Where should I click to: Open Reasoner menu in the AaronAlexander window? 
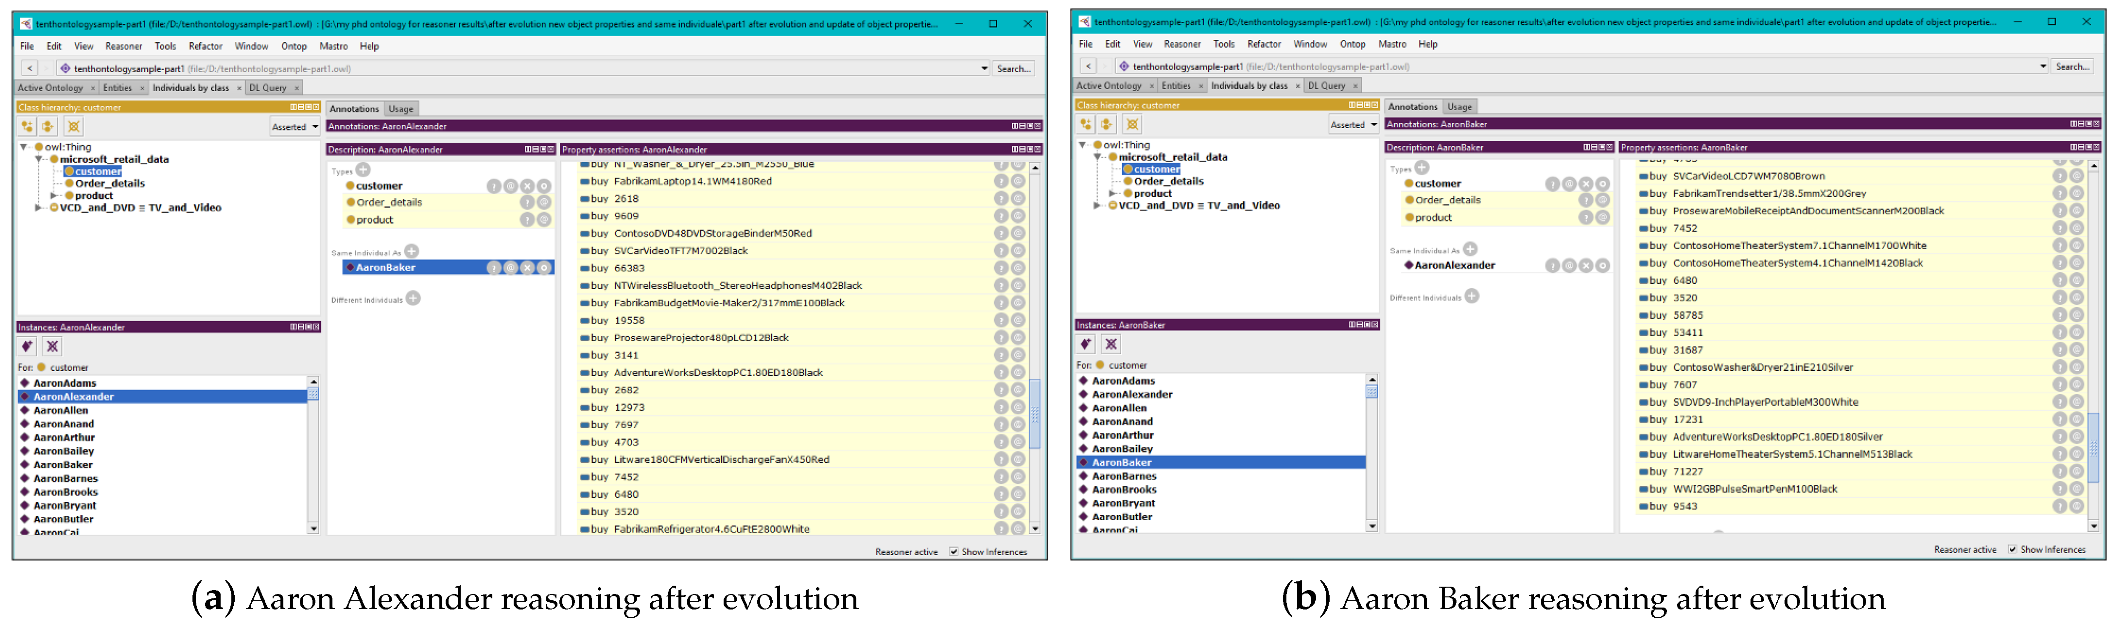coord(123,47)
